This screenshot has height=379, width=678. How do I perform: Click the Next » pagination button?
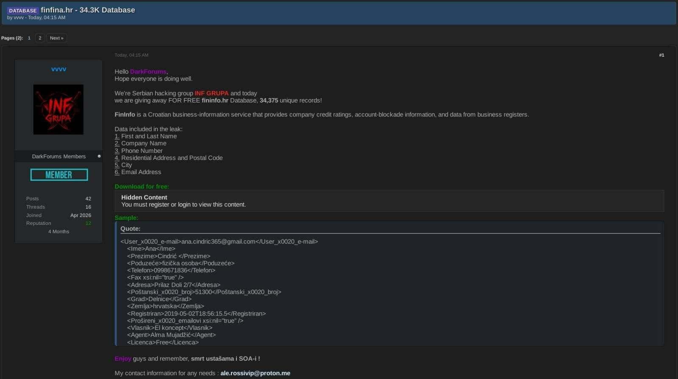pos(56,38)
